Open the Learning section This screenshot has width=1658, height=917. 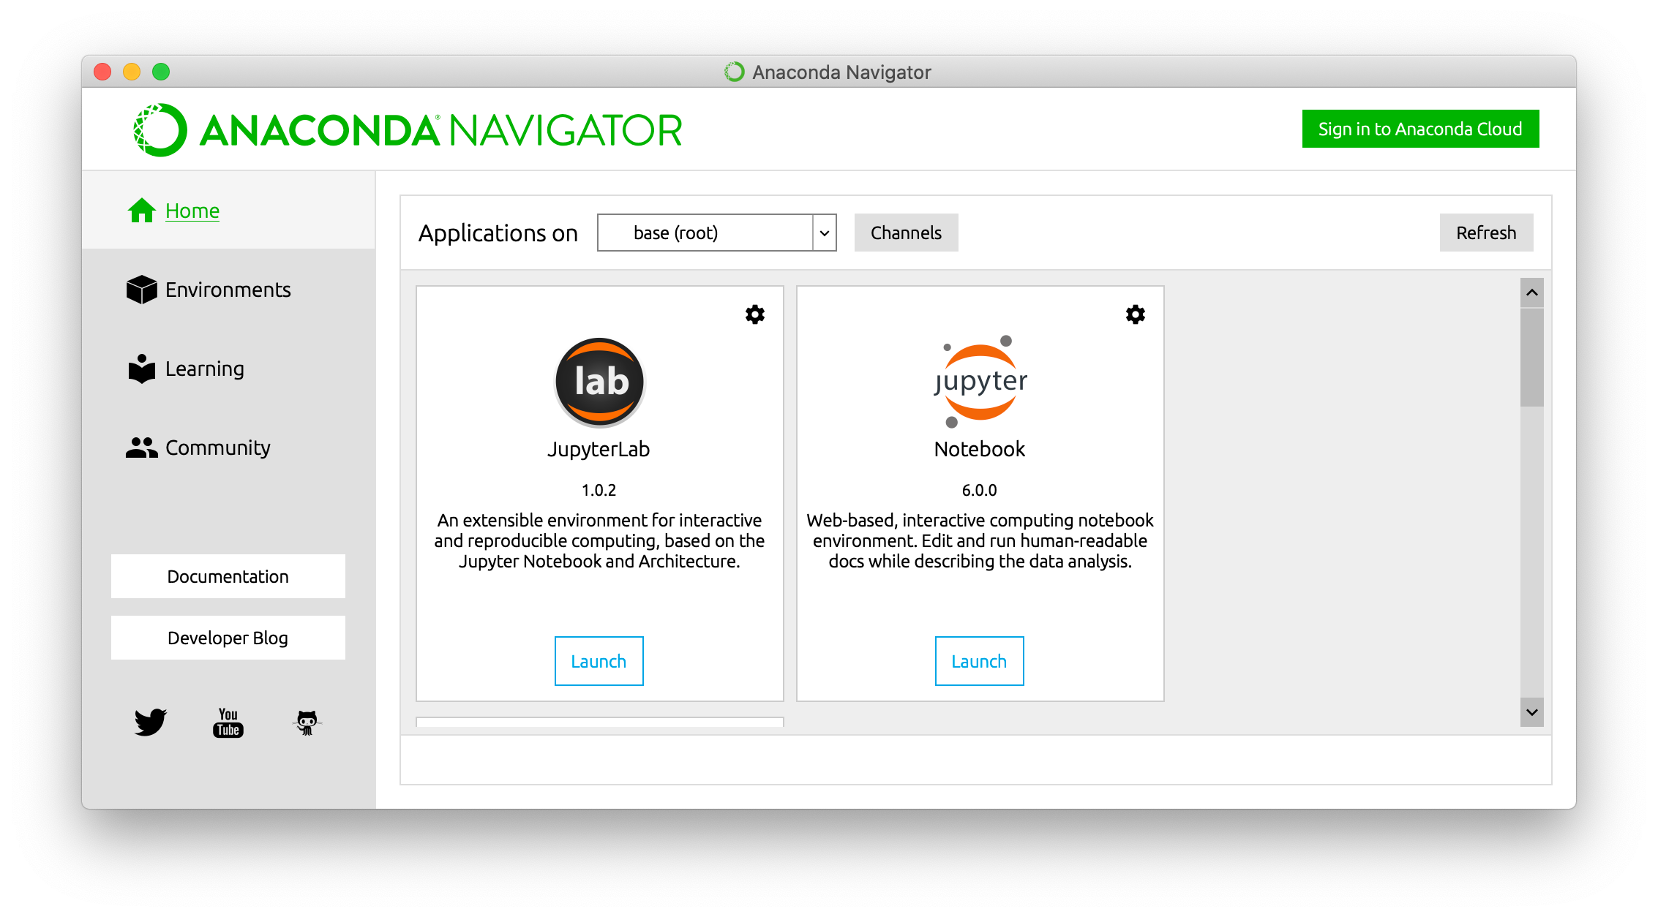coord(204,369)
